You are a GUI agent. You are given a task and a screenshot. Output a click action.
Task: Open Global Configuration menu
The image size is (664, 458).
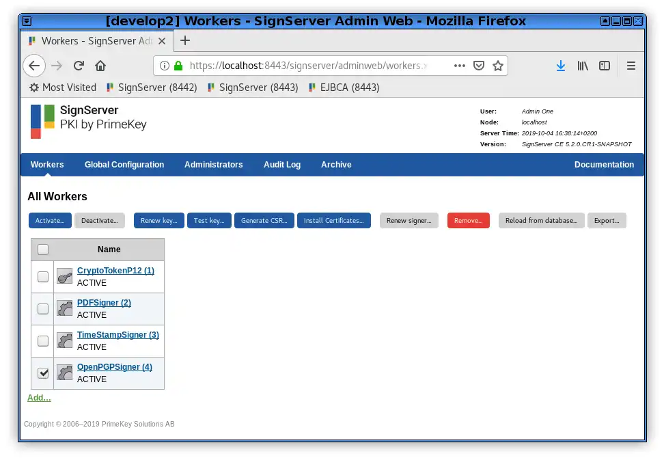coord(124,164)
